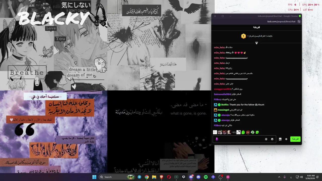Select the white sixth quick emote in chat
The height and width of the screenshot is (181, 322).
(x=238, y=132)
